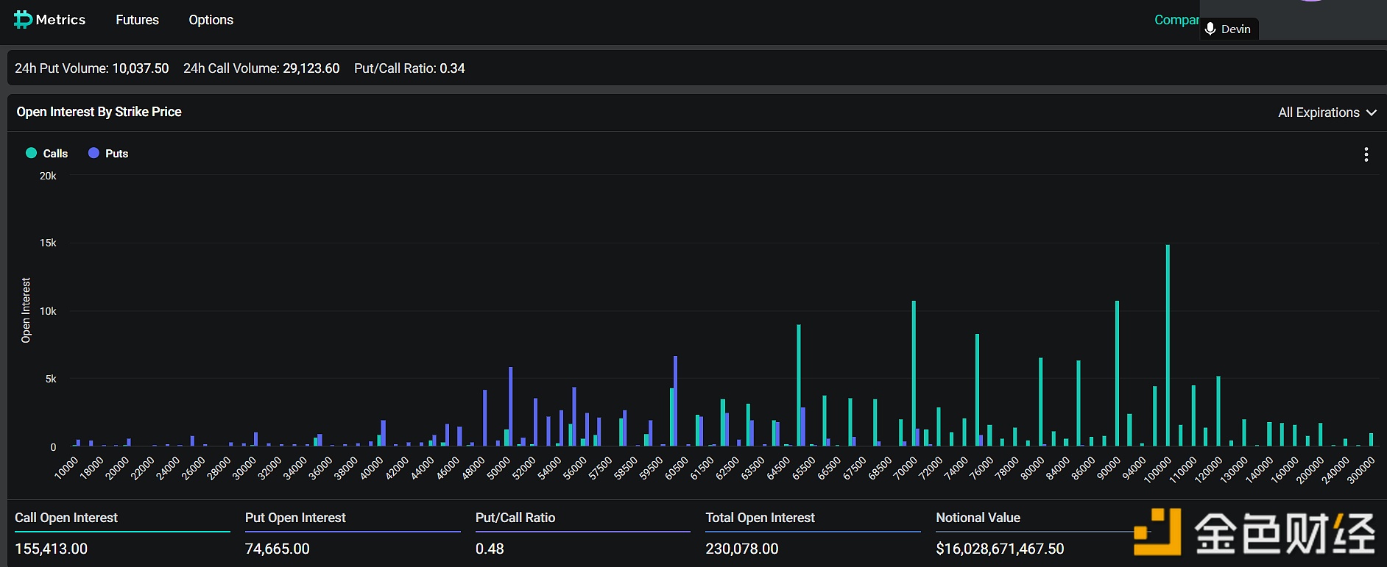Click the Devin participant name tag
Screen dimensions: 1387x567
pos(1229,29)
